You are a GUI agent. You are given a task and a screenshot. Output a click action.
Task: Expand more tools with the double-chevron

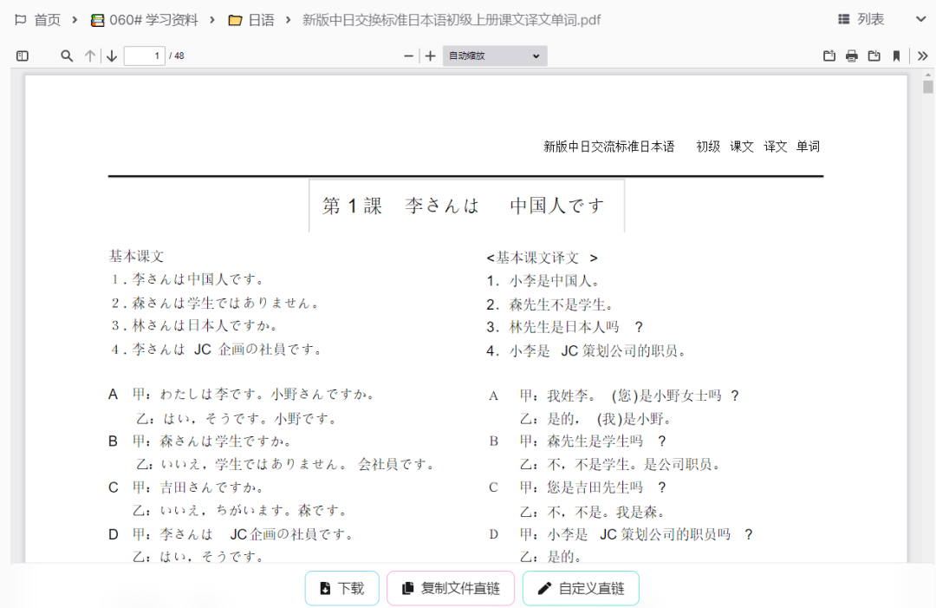pyautogui.click(x=921, y=56)
